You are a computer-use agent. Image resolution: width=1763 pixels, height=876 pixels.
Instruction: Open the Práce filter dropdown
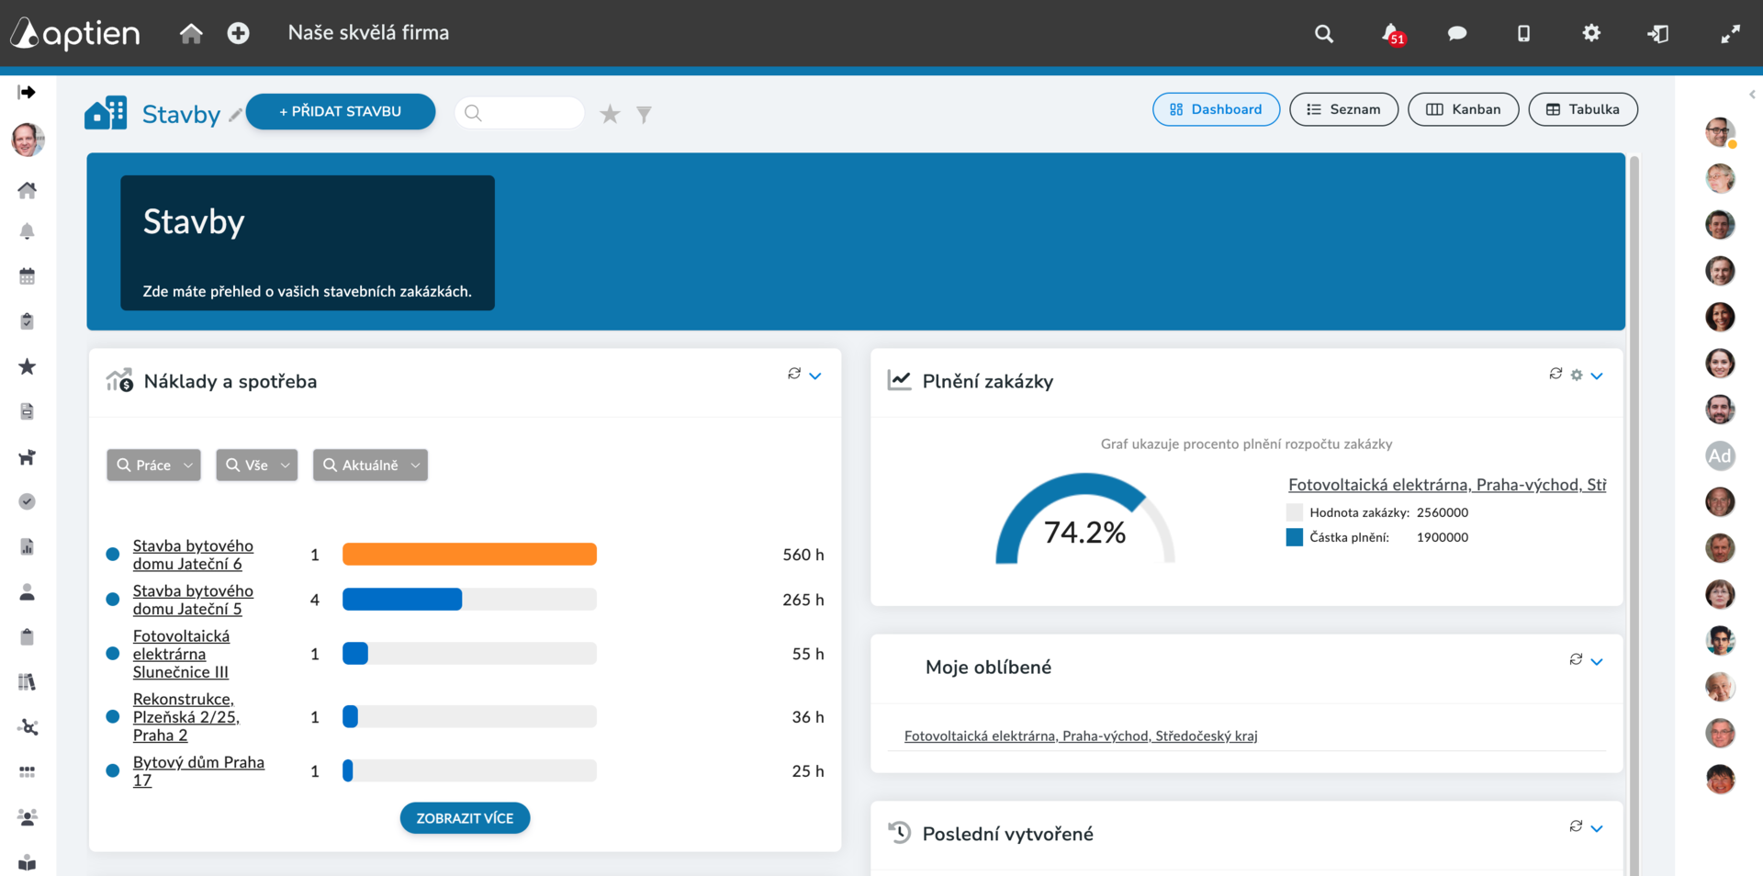click(153, 465)
